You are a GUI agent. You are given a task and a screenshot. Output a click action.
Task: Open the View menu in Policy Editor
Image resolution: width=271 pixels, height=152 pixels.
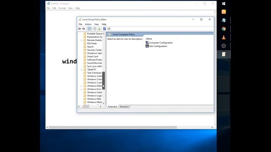tap(97, 24)
